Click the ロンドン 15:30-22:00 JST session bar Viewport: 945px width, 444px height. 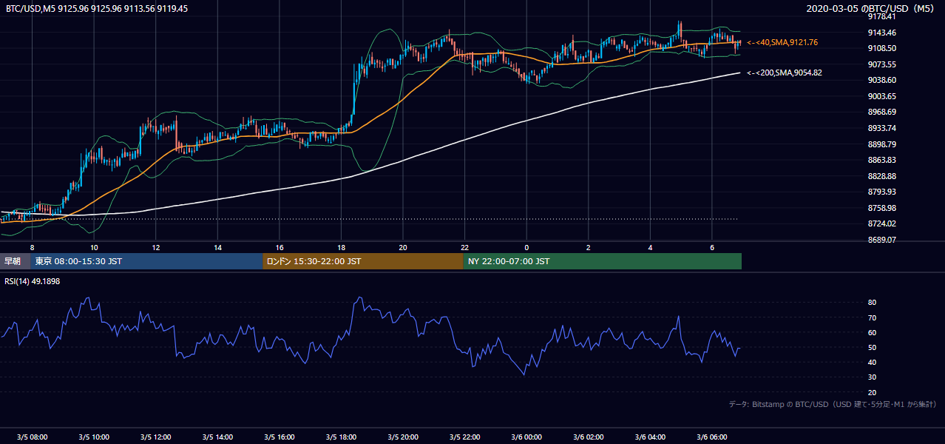point(363,261)
